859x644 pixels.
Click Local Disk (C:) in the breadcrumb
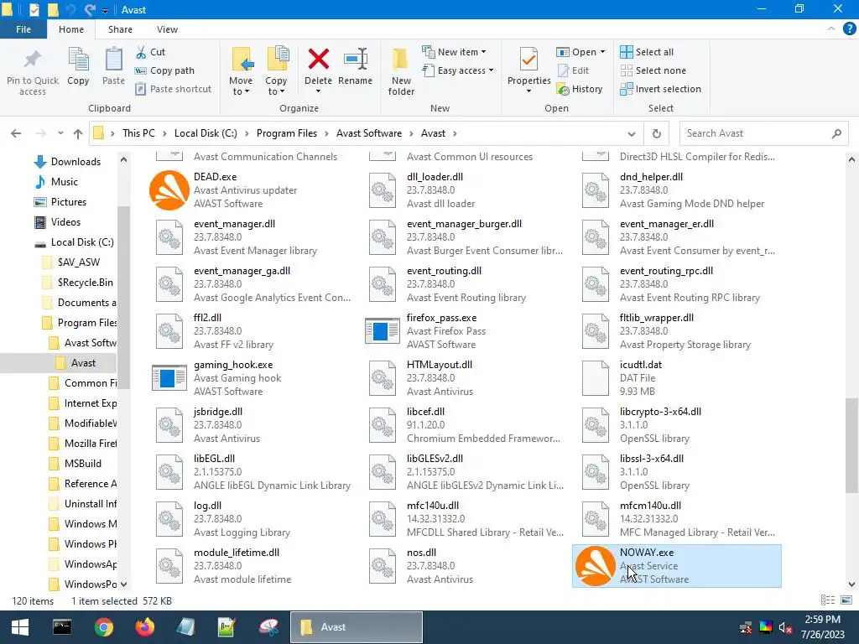tap(206, 133)
